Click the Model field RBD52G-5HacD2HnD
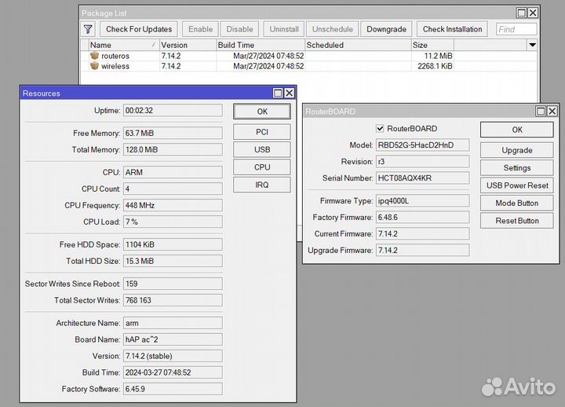 click(423, 145)
